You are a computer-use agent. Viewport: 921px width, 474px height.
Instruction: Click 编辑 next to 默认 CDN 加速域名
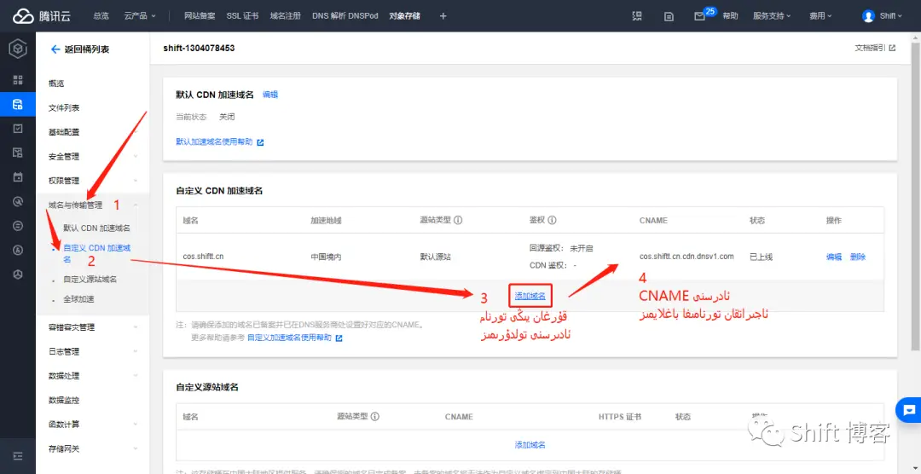click(x=270, y=95)
